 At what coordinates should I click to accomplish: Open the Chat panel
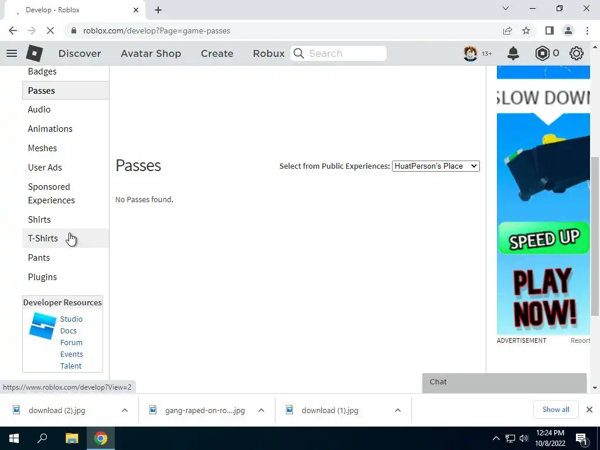[504, 382]
